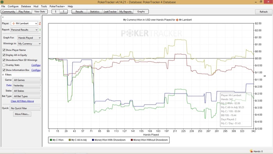Click the player icon beside the Player dropdown
This screenshot has height=154, width=273.
click(x=40, y=23)
